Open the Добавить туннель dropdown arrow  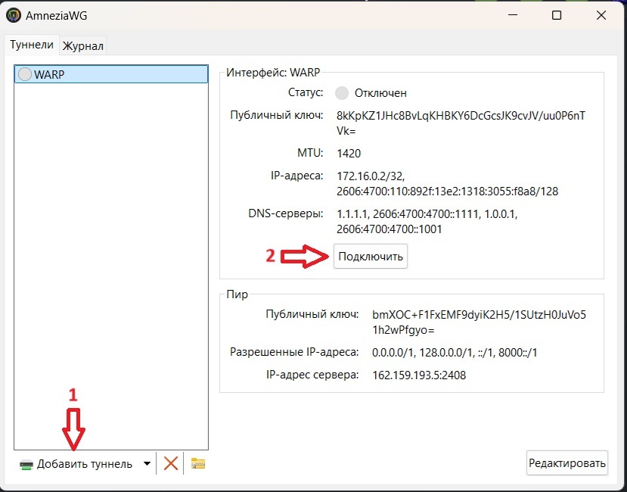coord(147,463)
